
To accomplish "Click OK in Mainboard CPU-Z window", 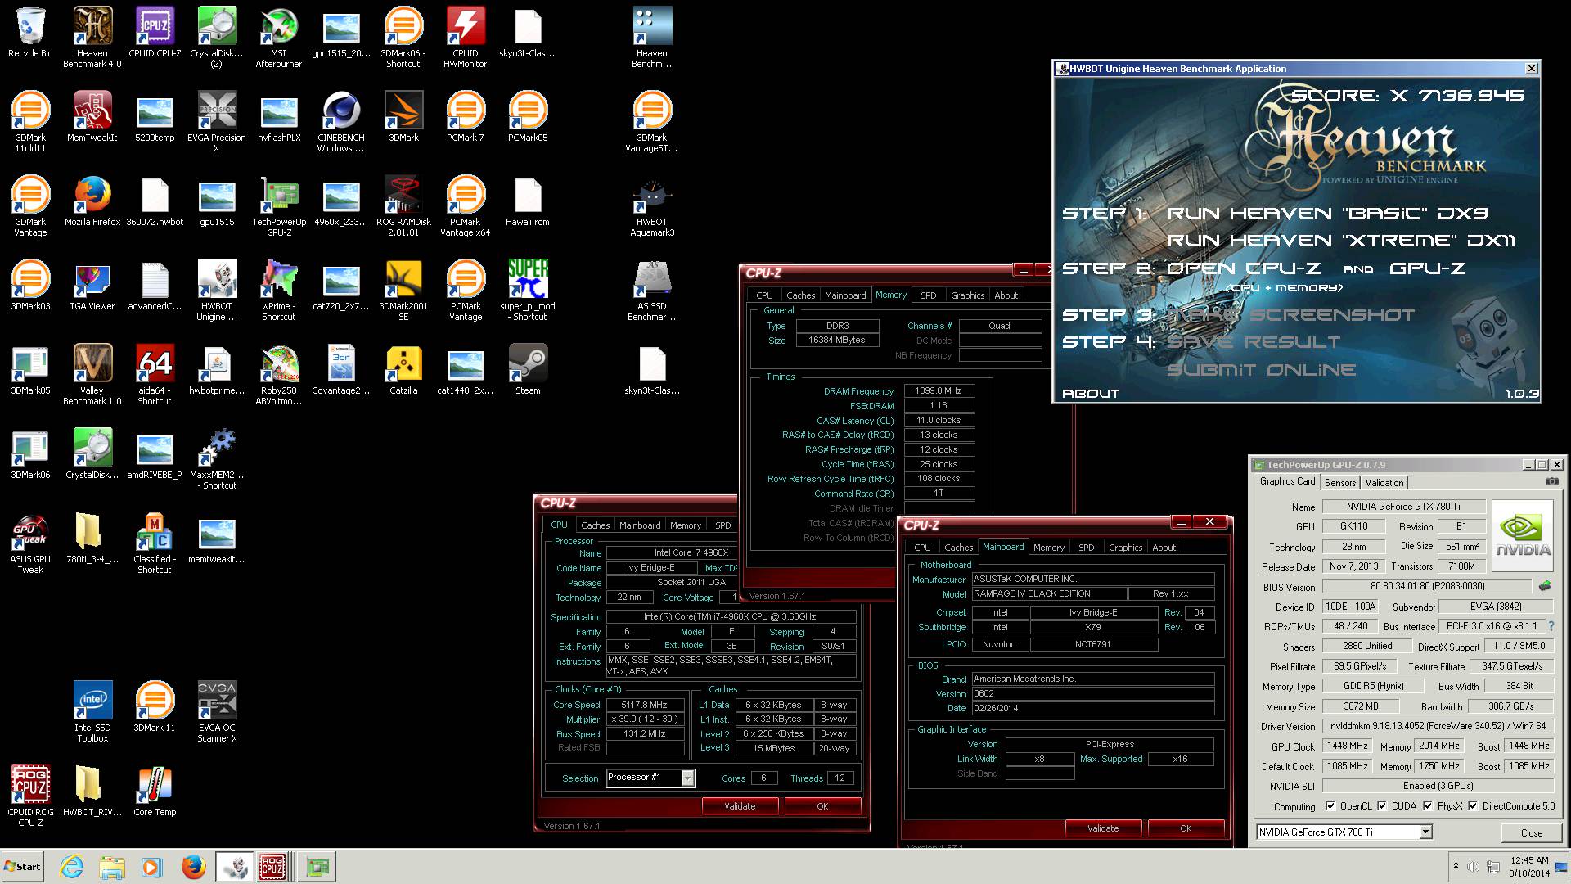I will [1186, 828].
